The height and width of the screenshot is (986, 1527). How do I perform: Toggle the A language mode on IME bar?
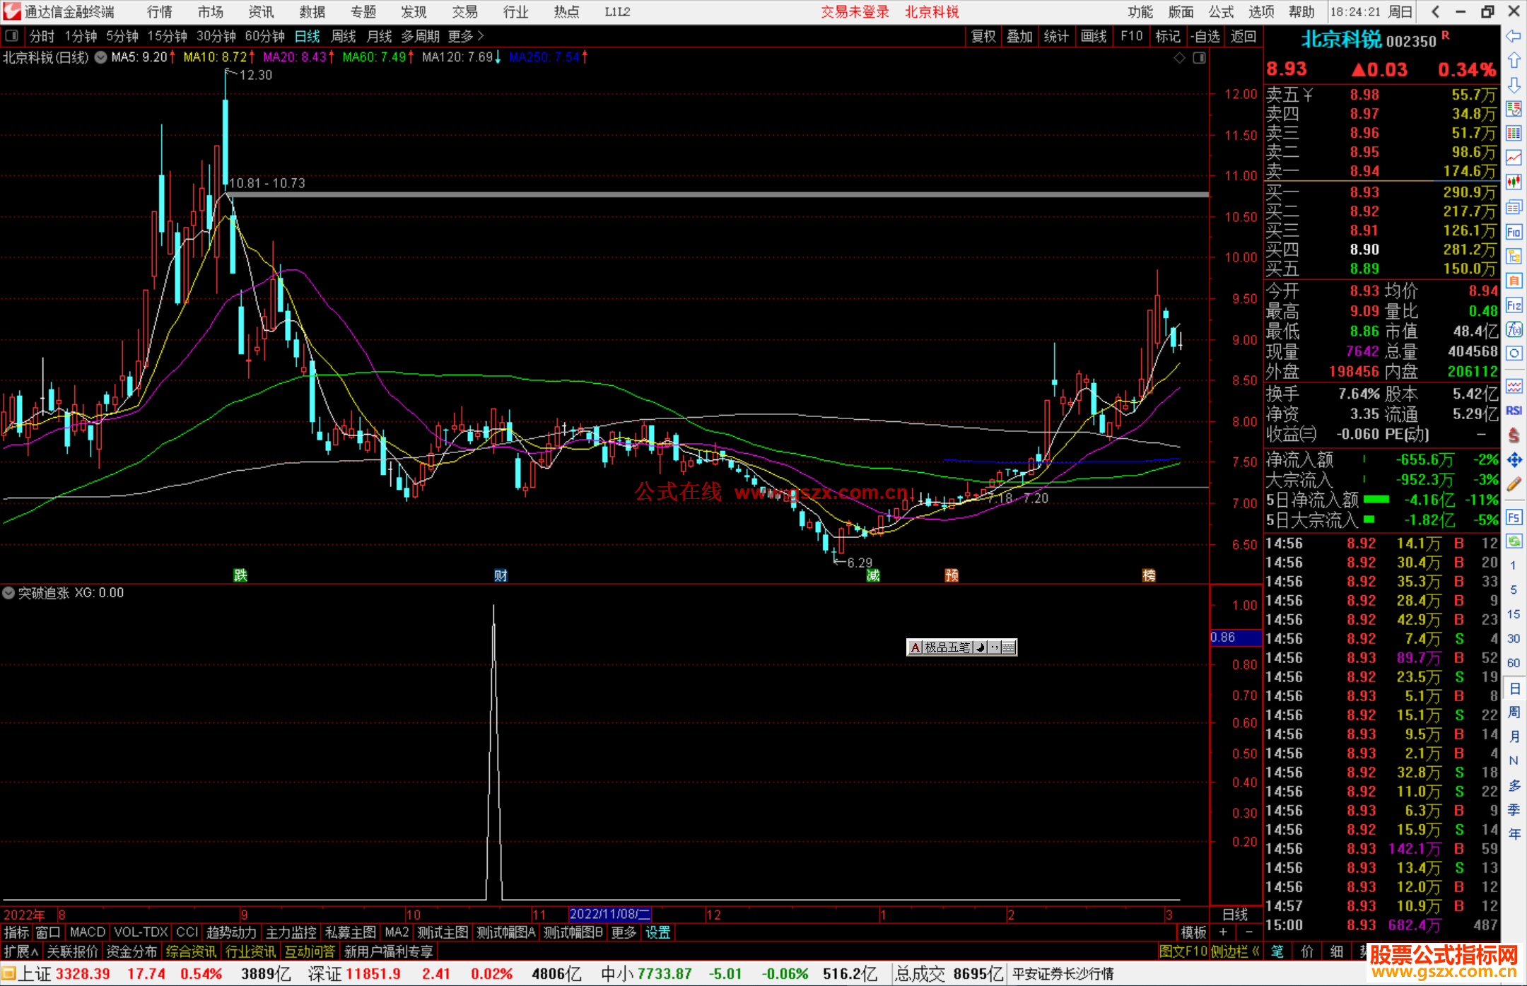[915, 647]
